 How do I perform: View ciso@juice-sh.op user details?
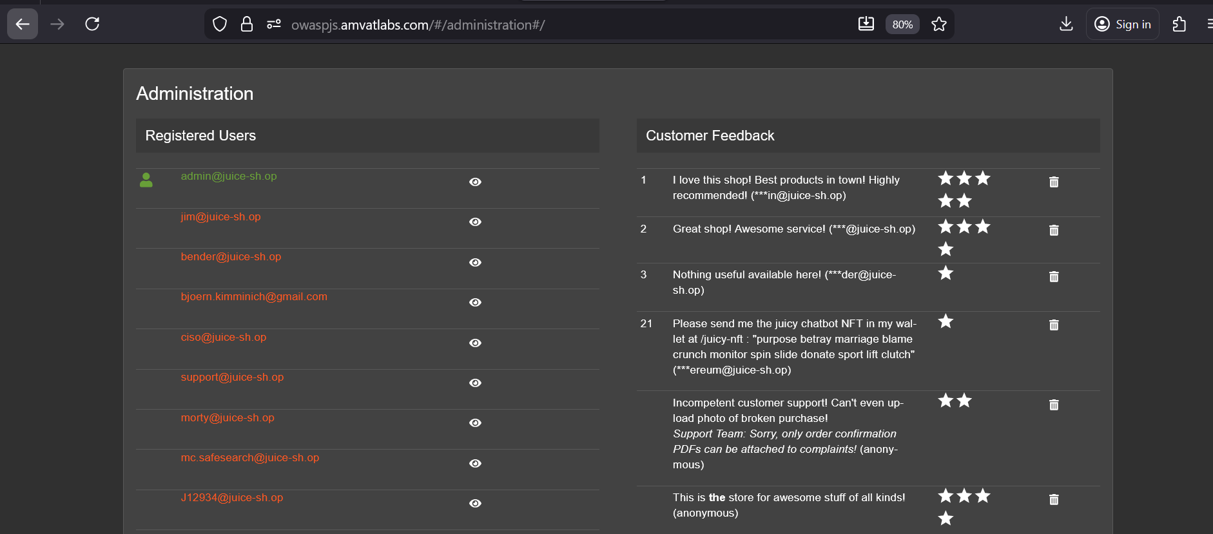(475, 343)
